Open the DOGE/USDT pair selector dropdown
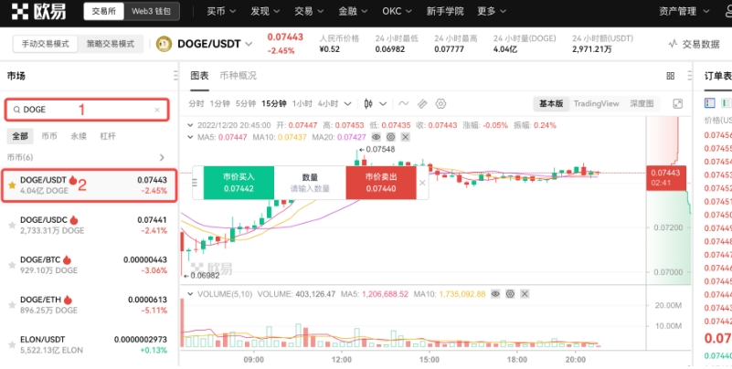The height and width of the screenshot is (369, 732). tap(249, 44)
